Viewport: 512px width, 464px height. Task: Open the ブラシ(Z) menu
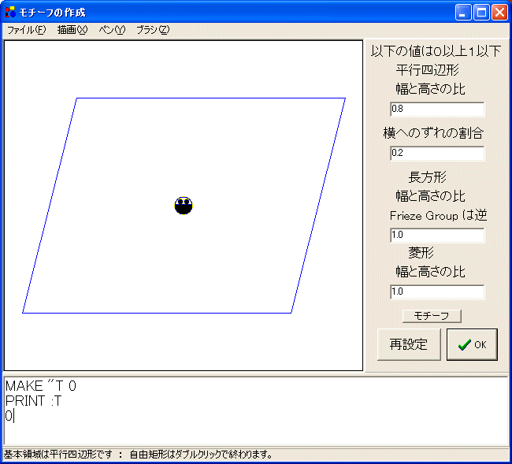click(x=153, y=30)
